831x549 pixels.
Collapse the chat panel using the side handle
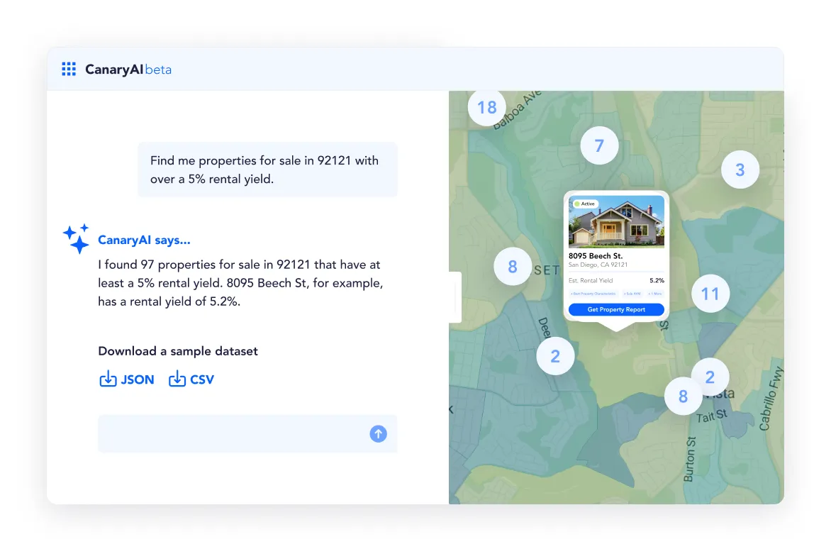point(454,296)
